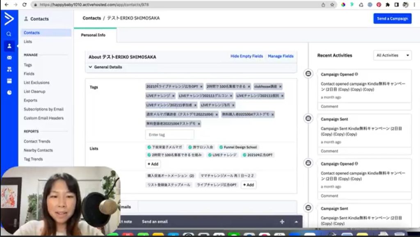The width and height of the screenshot is (420, 237).
Task: Expand the bottom note panel arrow
Action: (x=296, y=222)
